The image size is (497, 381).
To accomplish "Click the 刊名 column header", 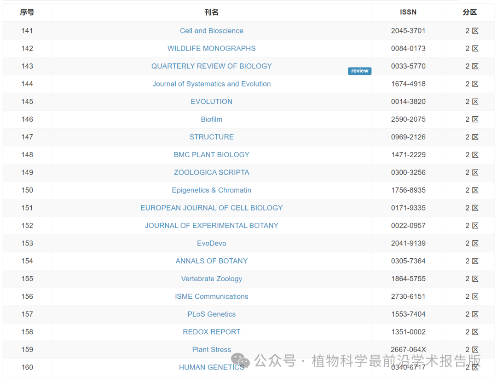I will point(211,12).
